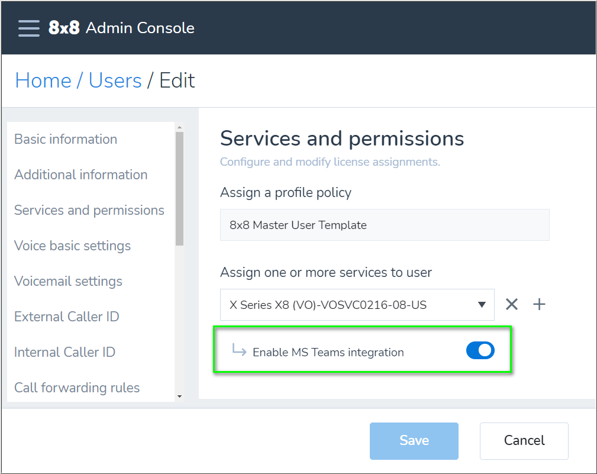
Task: Cancel editing the user
Action: 524,441
